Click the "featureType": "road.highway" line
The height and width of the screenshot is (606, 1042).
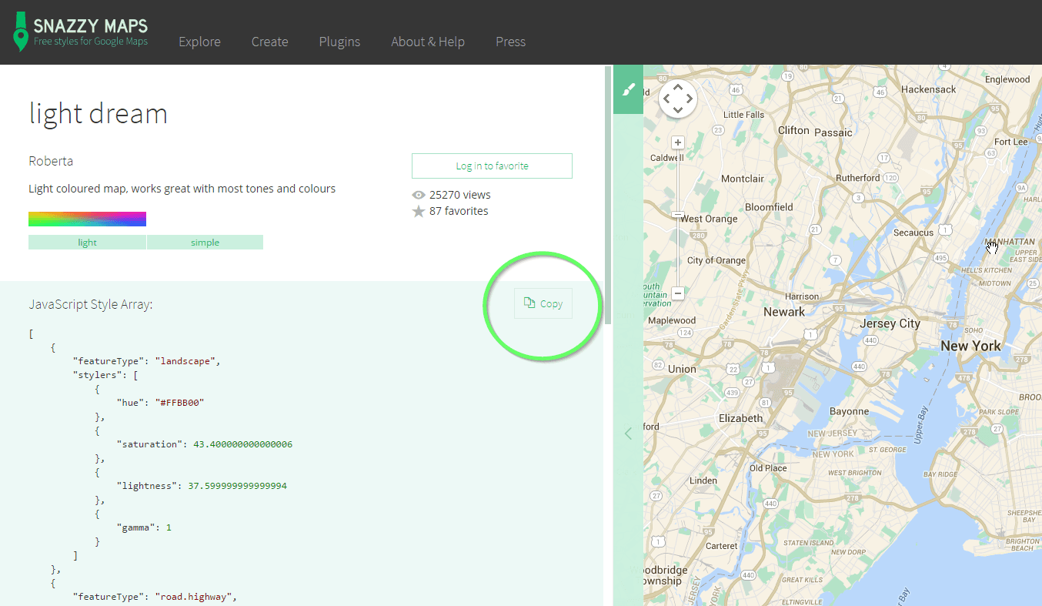155,597
